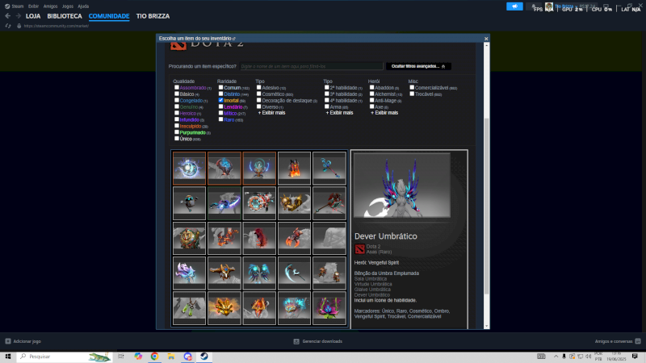Close the inventory selection dialog

[x=486, y=38]
